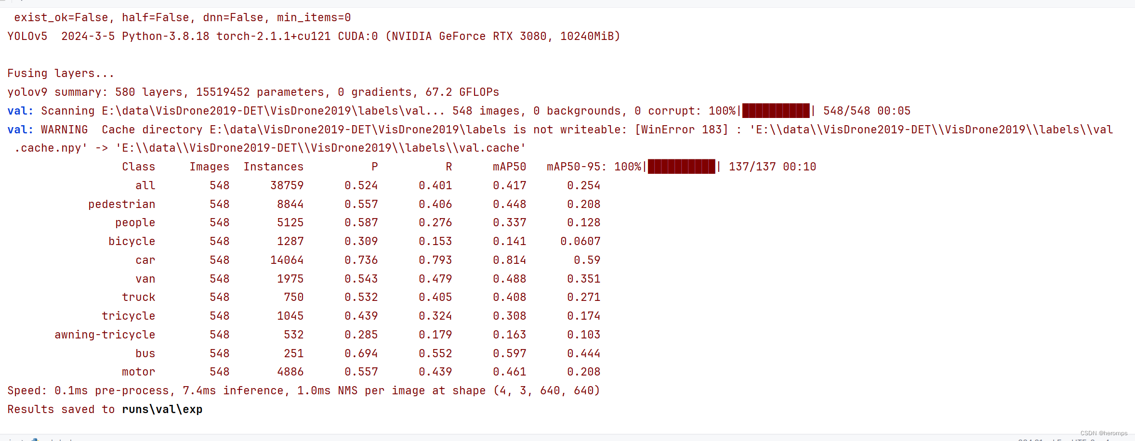Click the 0.254 mAP50-95 value for all
This screenshot has width=1135, height=441.
coord(583,185)
